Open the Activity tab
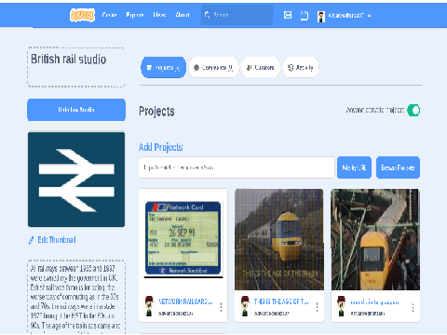The height and width of the screenshot is (335, 447). click(301, 67)
